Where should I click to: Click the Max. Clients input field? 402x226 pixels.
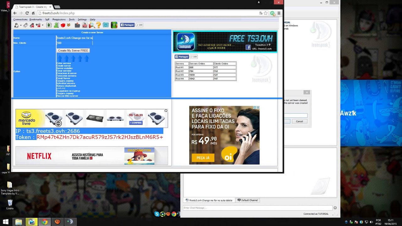(x=74, y=43)
